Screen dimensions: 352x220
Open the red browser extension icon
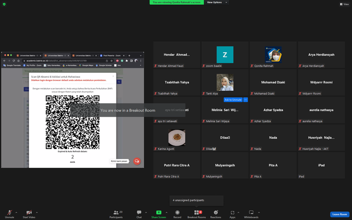(117, 61)
